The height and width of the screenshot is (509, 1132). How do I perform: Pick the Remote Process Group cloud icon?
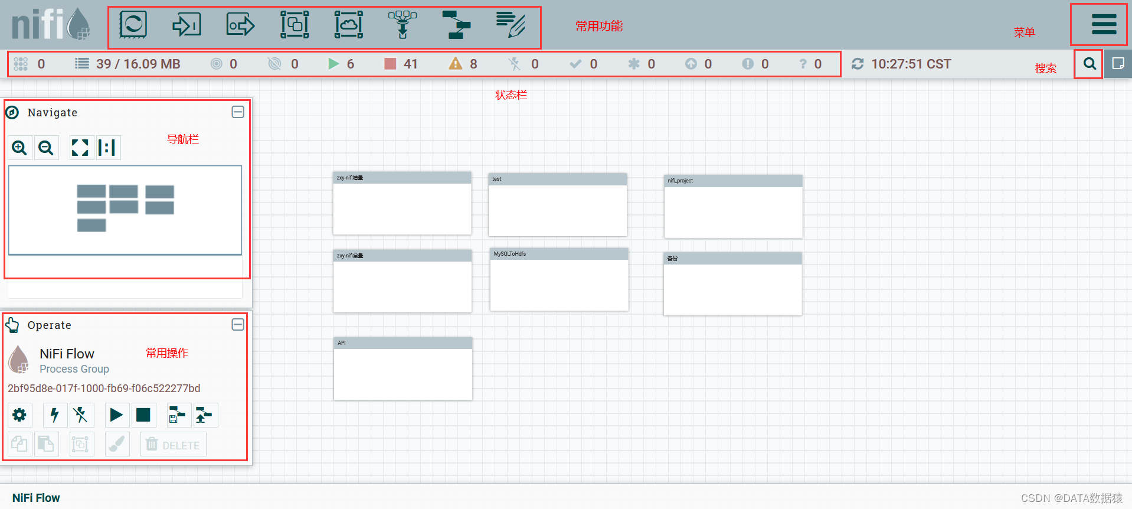349,25
